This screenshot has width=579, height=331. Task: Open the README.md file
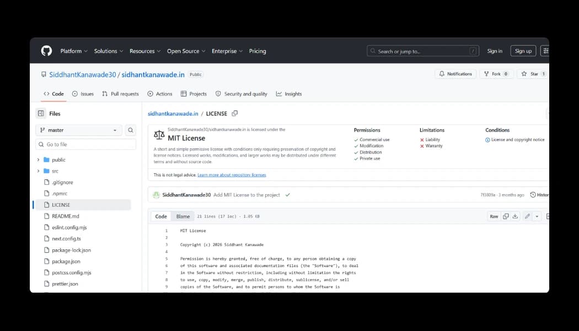[x=66, y=216]
